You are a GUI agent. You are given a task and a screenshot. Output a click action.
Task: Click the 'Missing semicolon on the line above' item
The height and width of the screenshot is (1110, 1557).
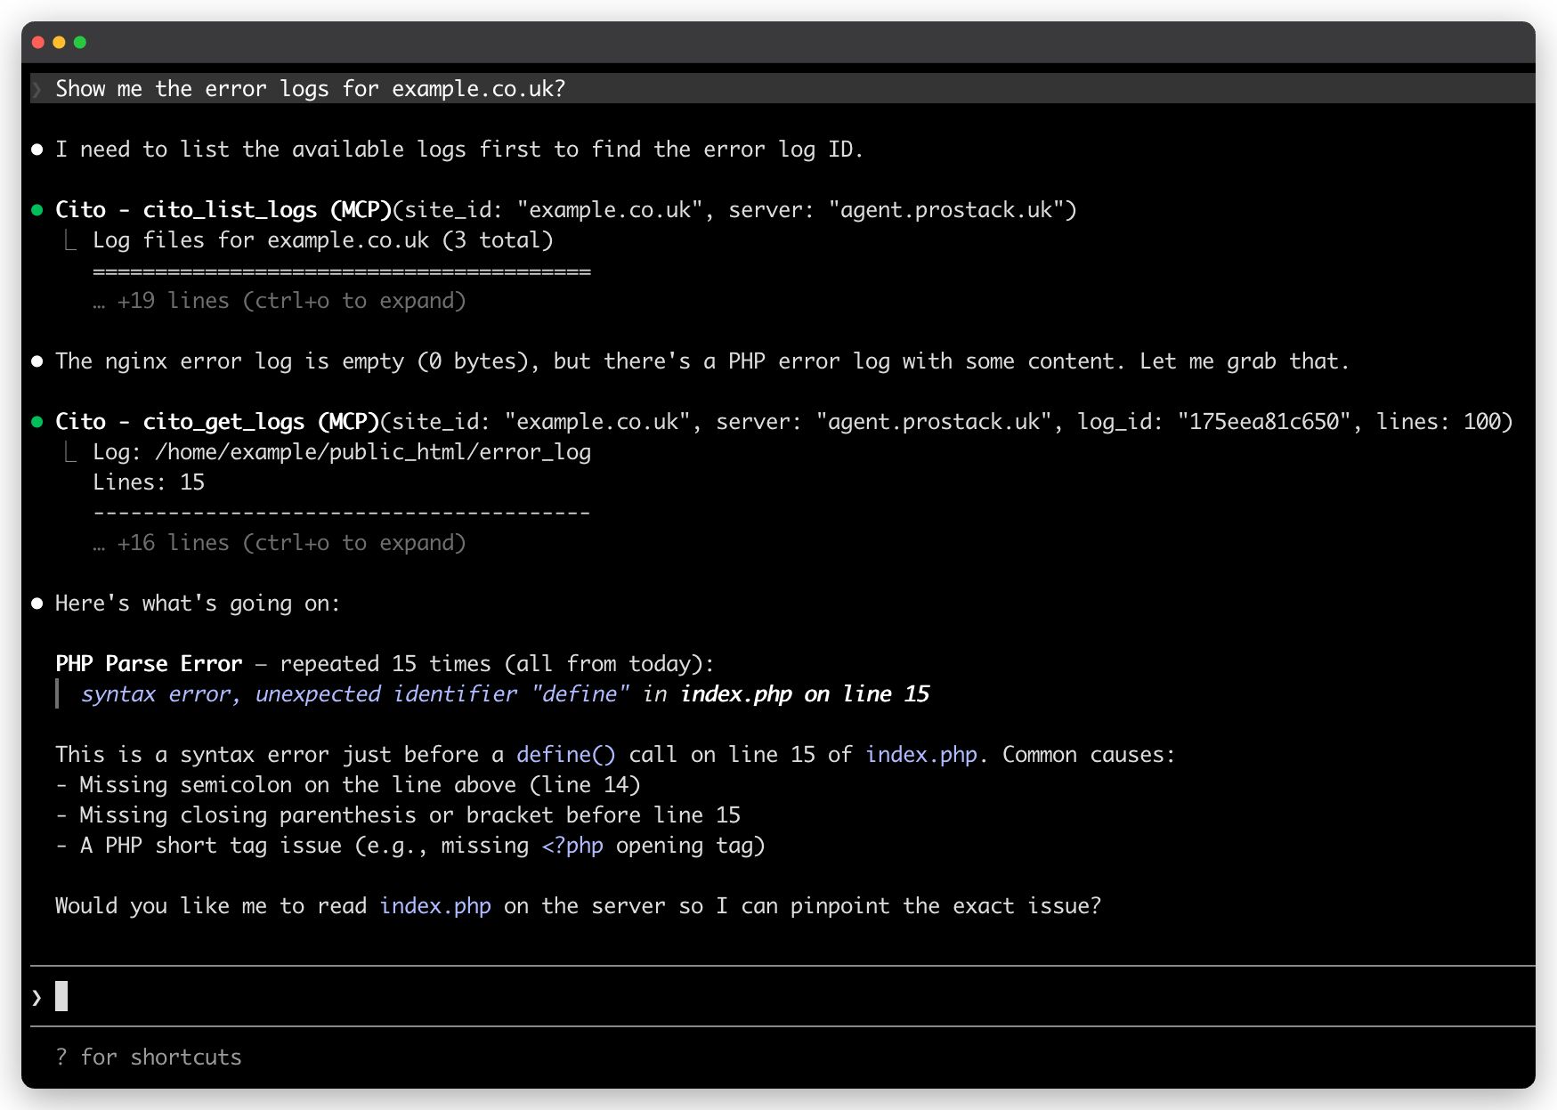tap(348, 785)
